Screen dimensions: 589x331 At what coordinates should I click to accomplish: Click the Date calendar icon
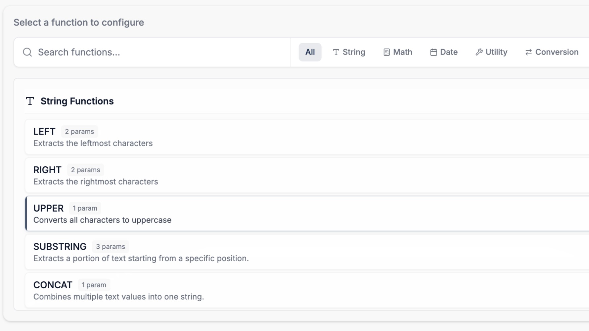point(433,52)
